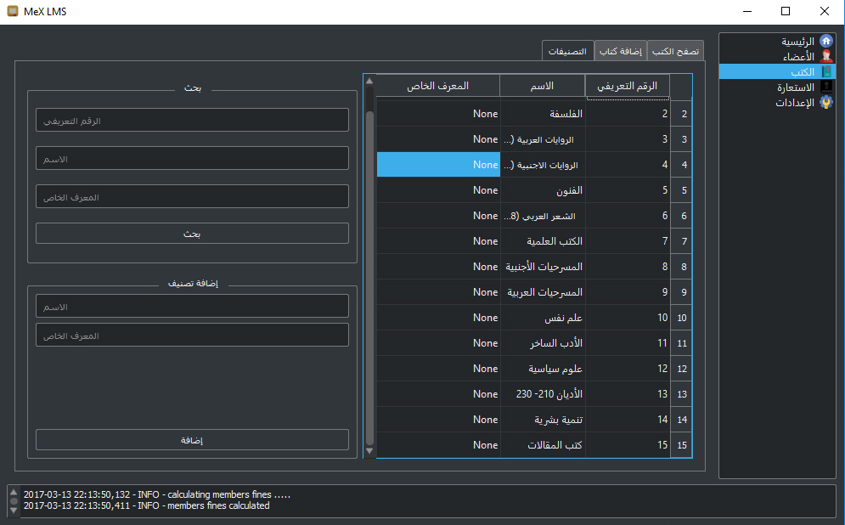Image resolution: width=845 pixels, height=525 pixels.
Task: Click the members person icon beside الأعضاء
Action: [x=825, y=56]
